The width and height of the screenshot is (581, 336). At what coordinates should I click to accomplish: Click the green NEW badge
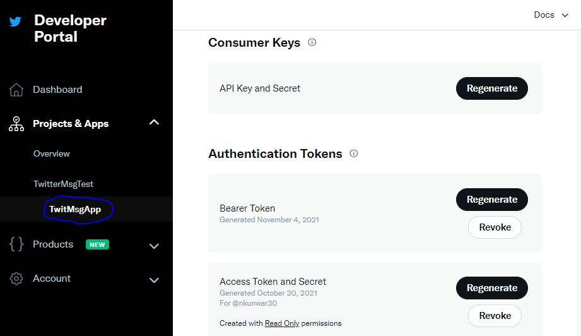97,244
